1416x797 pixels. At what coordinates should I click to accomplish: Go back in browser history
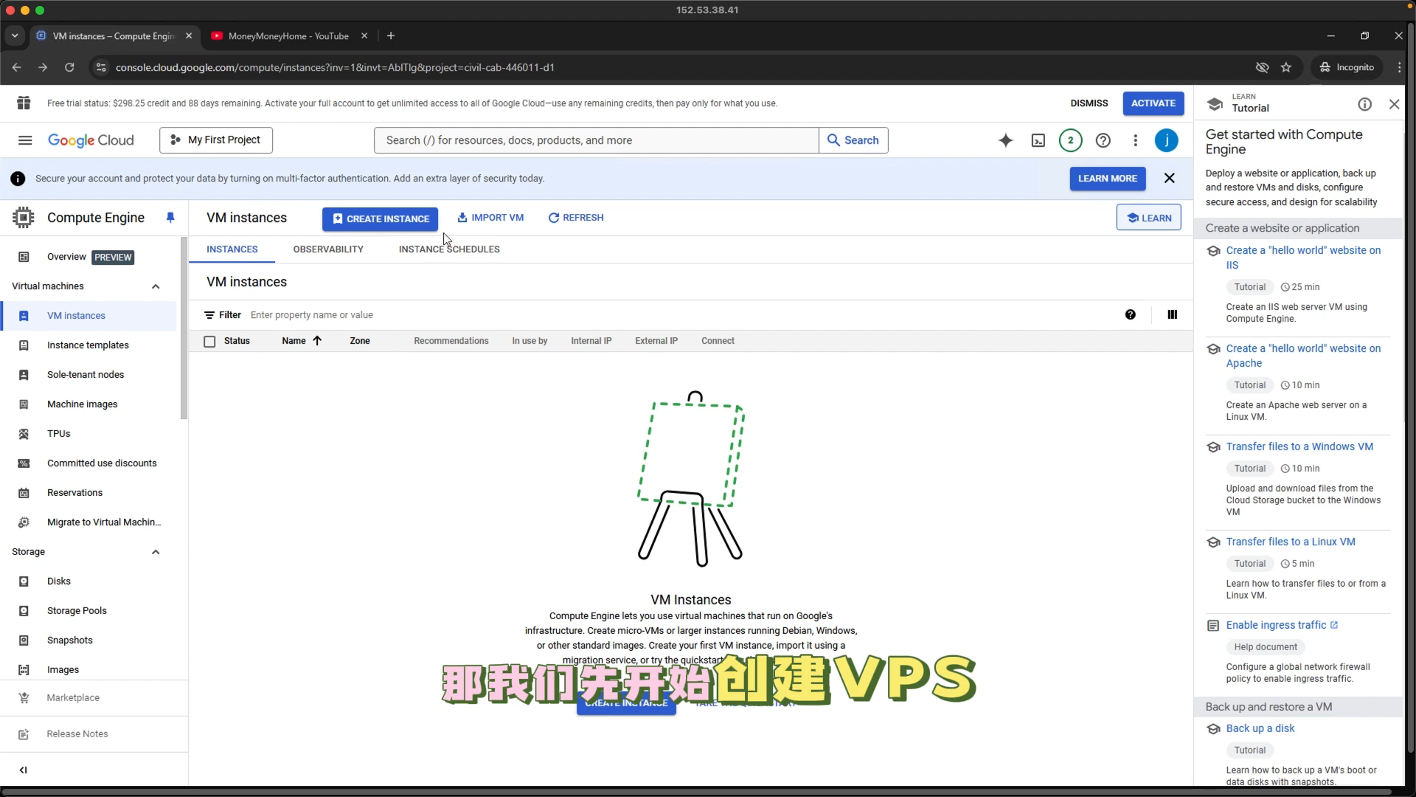click(16, 67)
